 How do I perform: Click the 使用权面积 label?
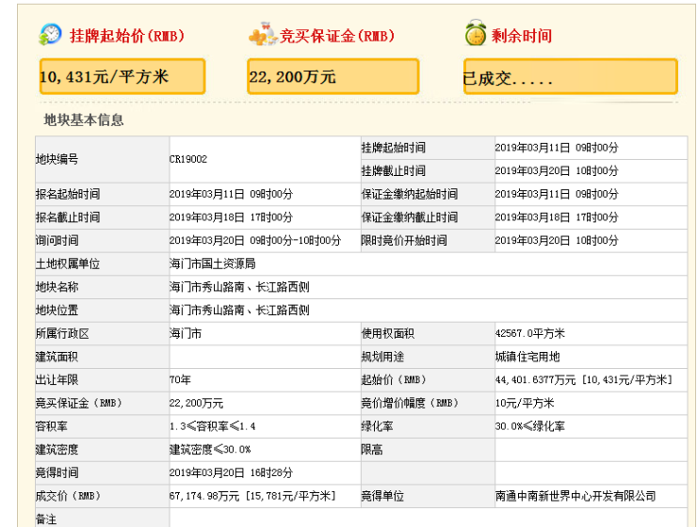click(x=388, y=333)
